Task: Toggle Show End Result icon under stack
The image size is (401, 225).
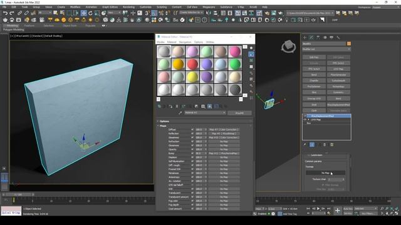Action: coord(312,144)
